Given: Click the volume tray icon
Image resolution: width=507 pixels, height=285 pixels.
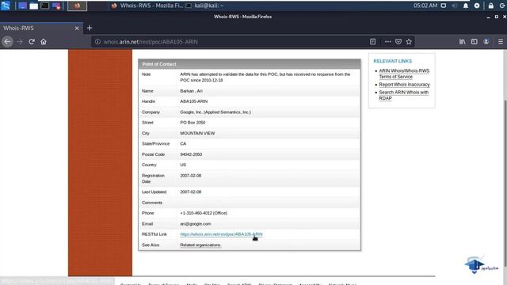Looking at the screenshot, I should click(x=455, y=6).
